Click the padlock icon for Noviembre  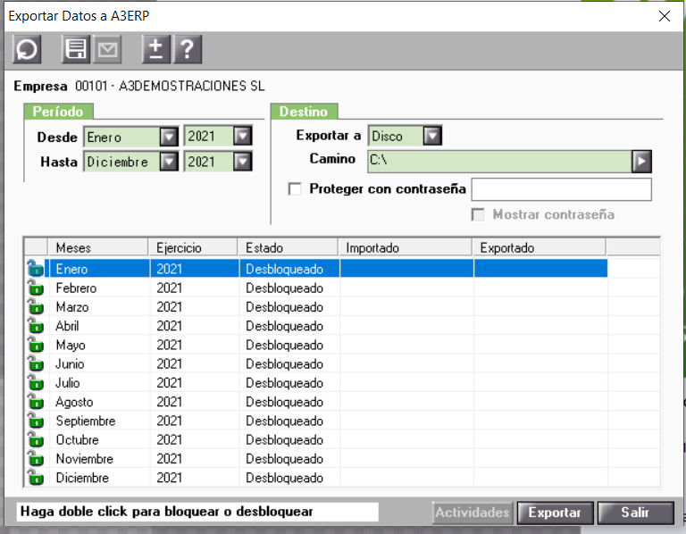point(36,458)
